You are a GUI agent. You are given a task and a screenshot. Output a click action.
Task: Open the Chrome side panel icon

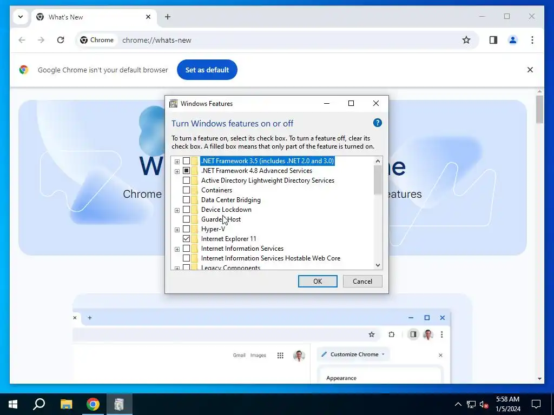(x=493, y=40)
